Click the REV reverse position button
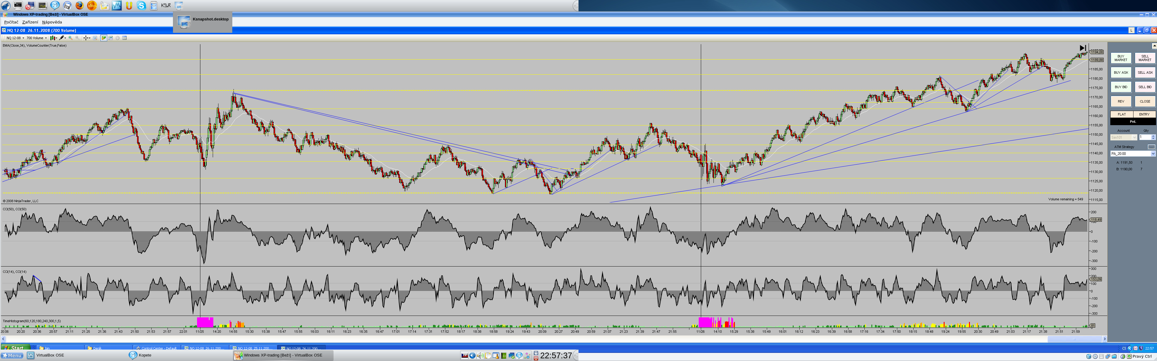 click(1121, 101)
